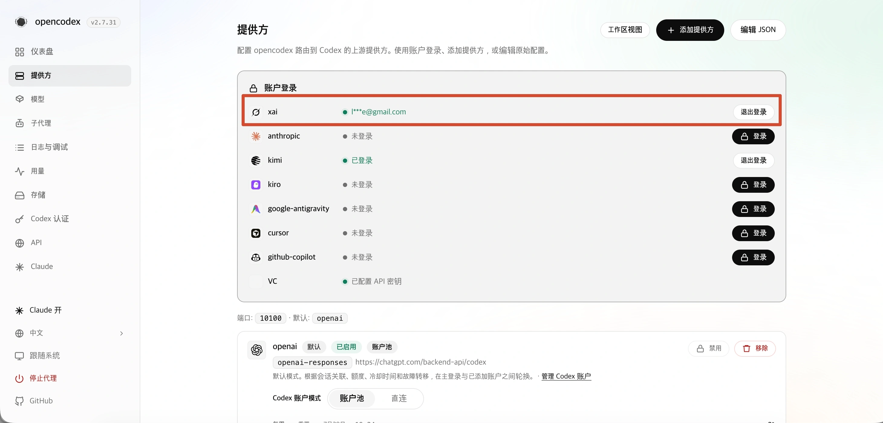Click the anthropic starburst icon

click(256, 136)
